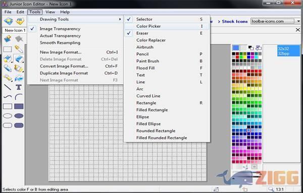Enable Actual Transparency in Tools menu
This screenshot has width=303, height=193.
click(x=60, y=36)
